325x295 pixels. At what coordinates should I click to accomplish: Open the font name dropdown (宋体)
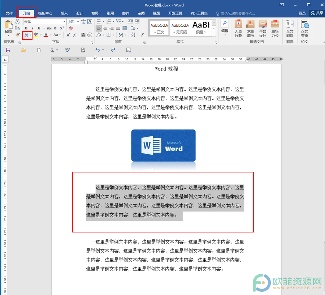tap(64, 22)
